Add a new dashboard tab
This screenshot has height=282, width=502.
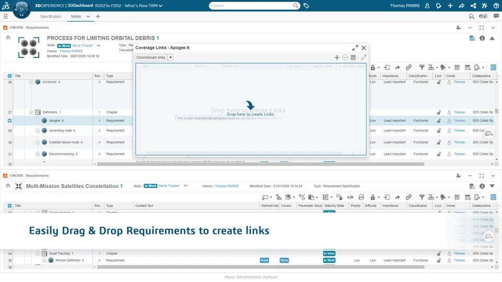coord(98,16)
